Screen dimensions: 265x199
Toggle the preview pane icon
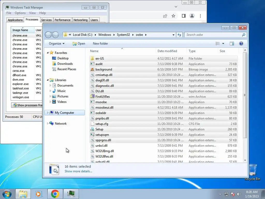232,44
